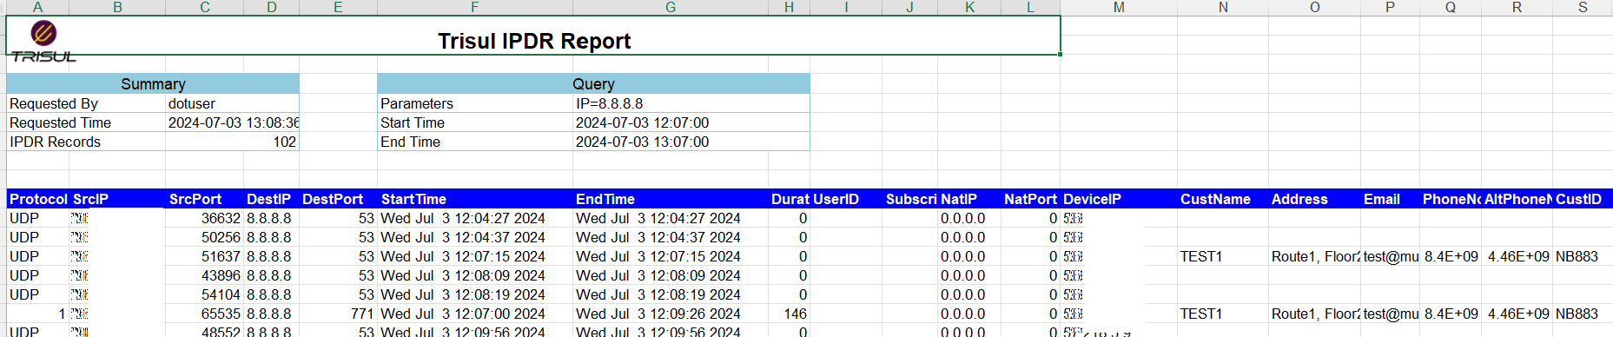Select column A header
1613x337 pixels.
point(37,7)
